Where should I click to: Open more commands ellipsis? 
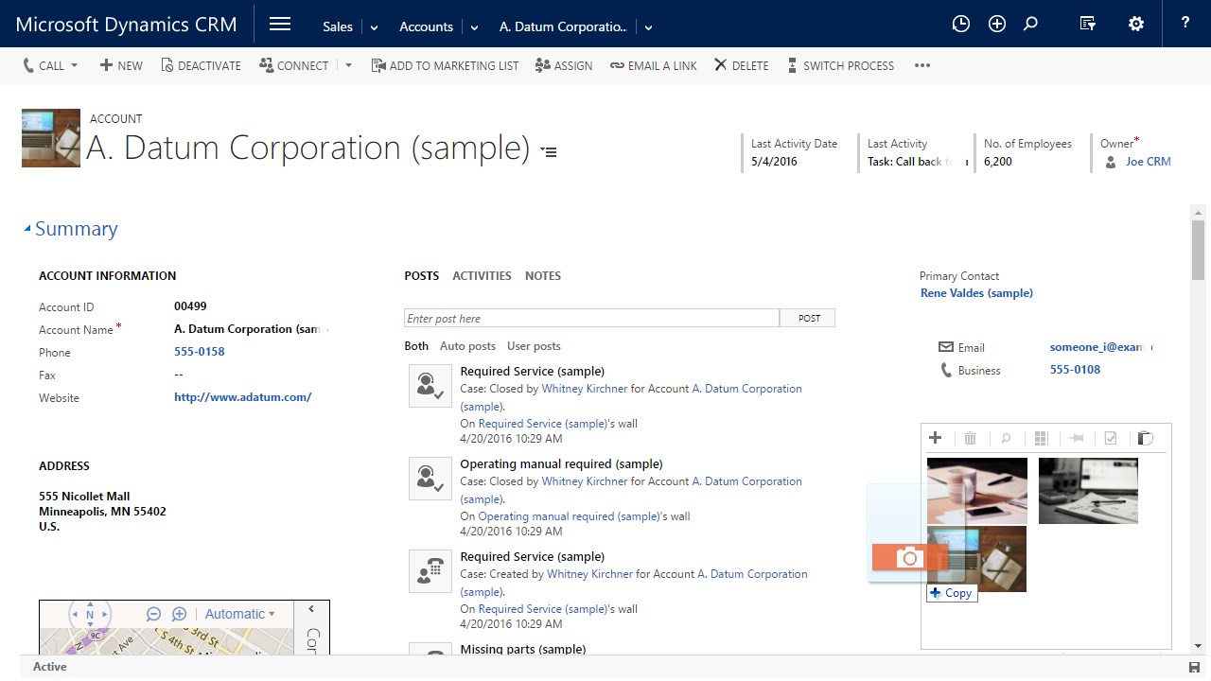tap(922, 65)
